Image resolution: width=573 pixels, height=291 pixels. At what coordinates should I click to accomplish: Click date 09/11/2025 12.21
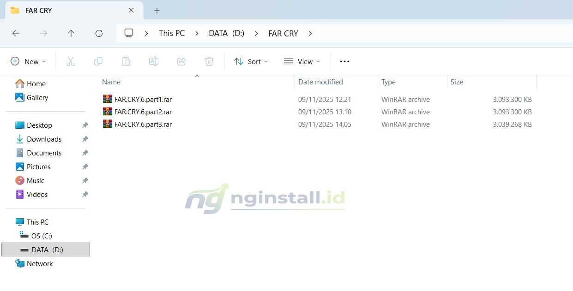point(325,99)
